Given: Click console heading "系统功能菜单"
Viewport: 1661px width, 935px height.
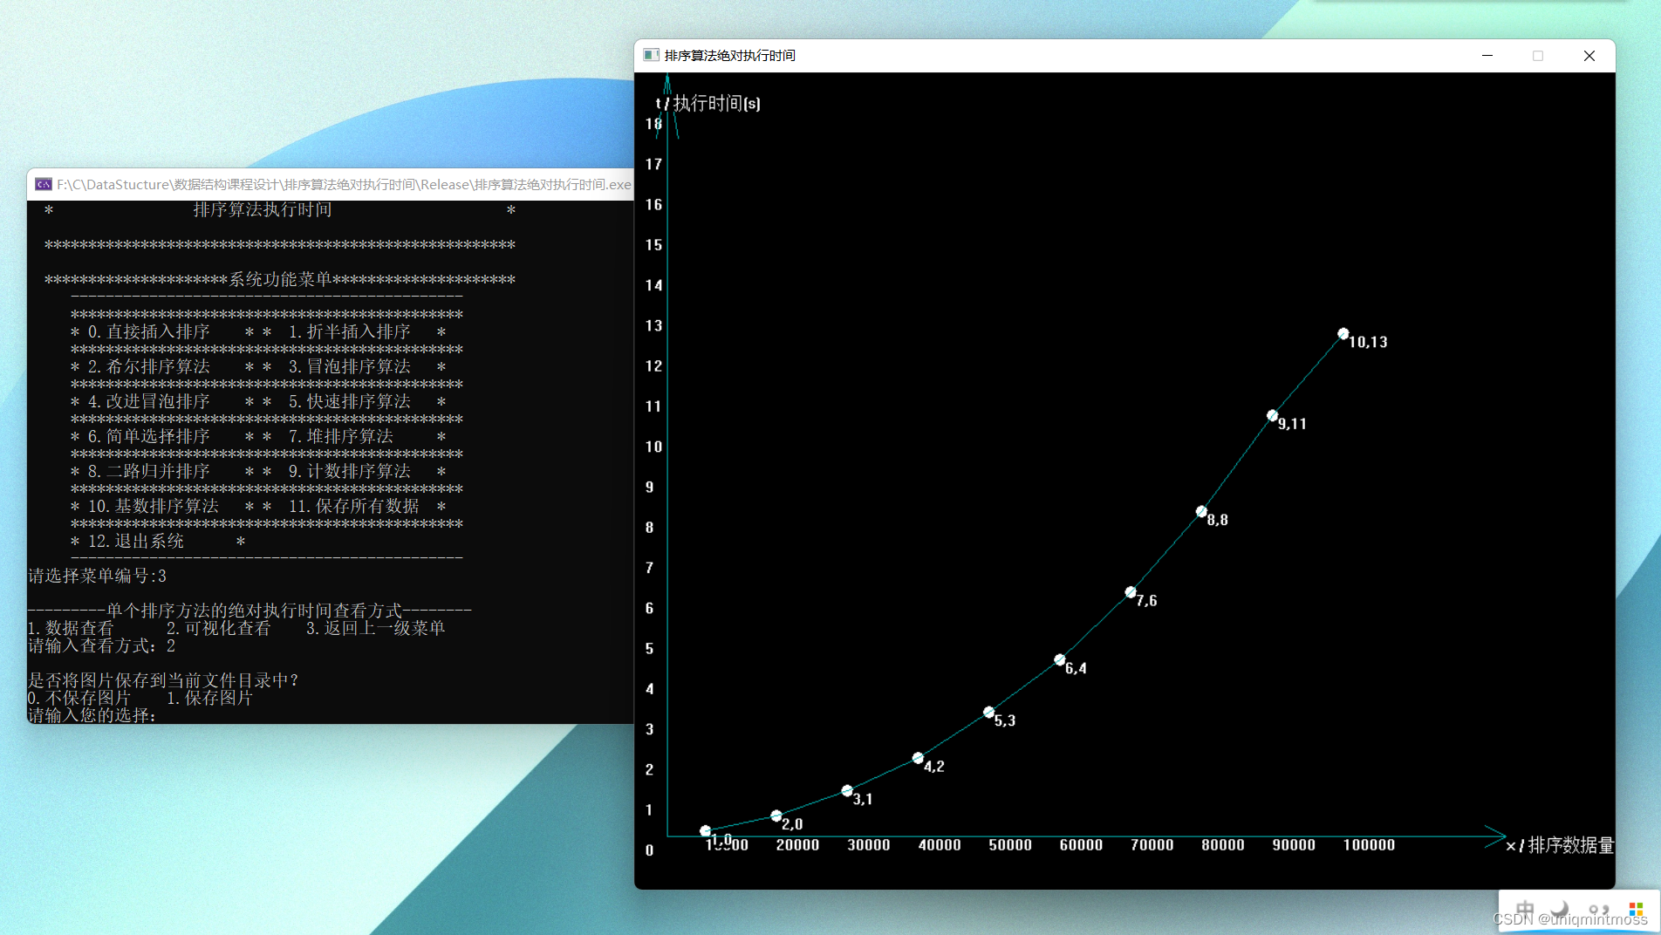Looking at the screenshot, I should pyautogui.click(x=280, y=279).
